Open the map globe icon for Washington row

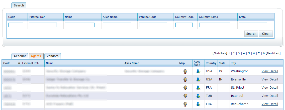pyautogui.click(x=185, y=71)
